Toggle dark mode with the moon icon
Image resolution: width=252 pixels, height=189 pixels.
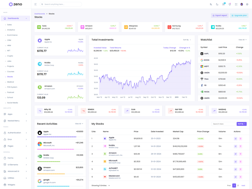click(217, 4)
